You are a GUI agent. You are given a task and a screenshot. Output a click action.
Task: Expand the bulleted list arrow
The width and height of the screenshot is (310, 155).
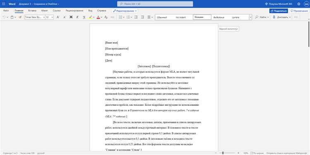click(124, 17)
